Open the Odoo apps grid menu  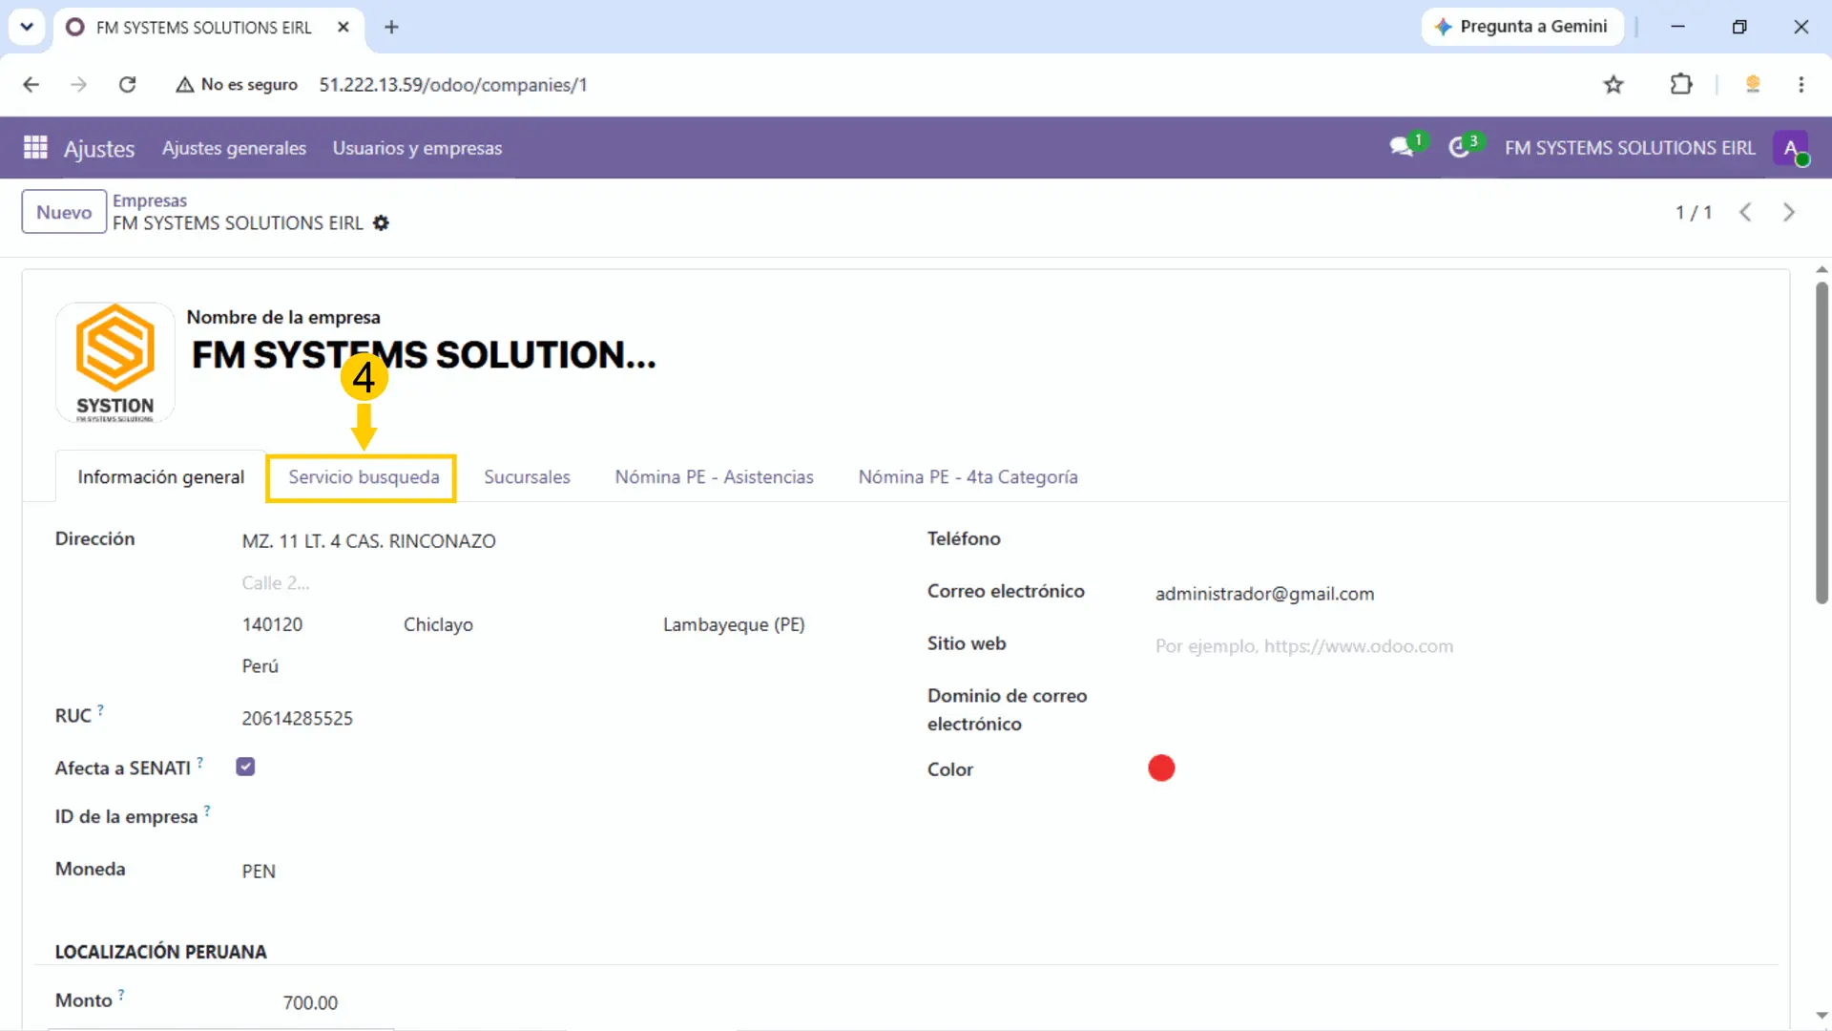[35, 148]
